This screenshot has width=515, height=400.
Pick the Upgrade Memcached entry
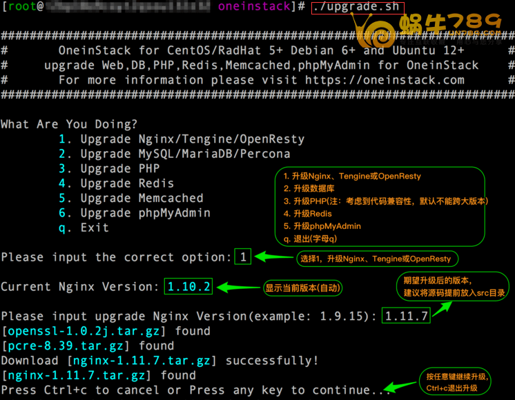point(142,198)
